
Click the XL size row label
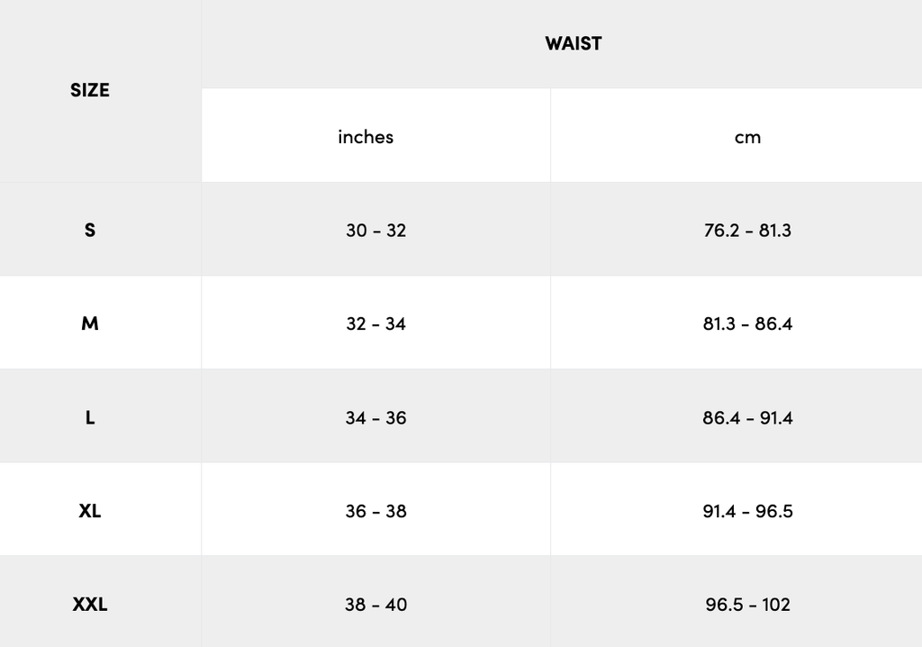89,510
